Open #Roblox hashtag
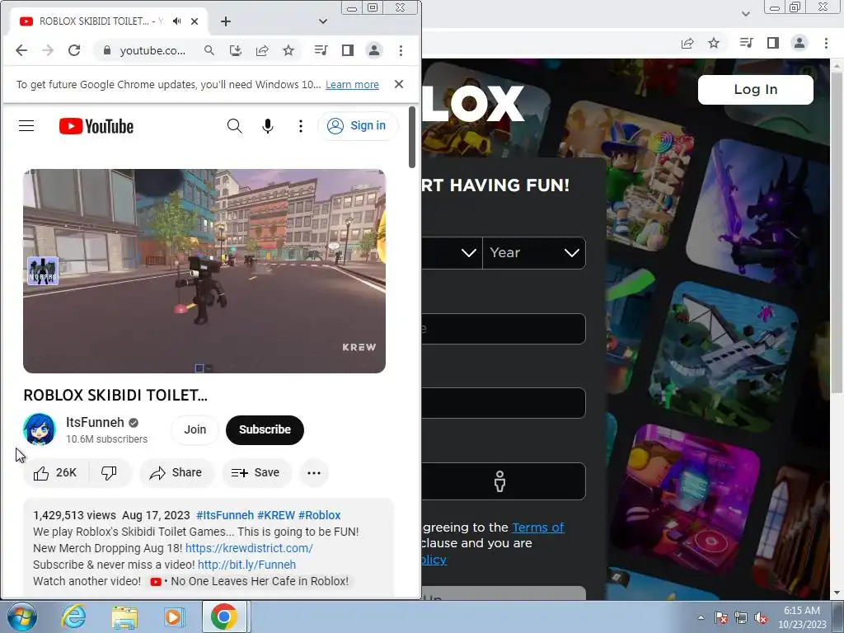Image resolution: width=844 pixels, height=633 pixels. point(320,515)
